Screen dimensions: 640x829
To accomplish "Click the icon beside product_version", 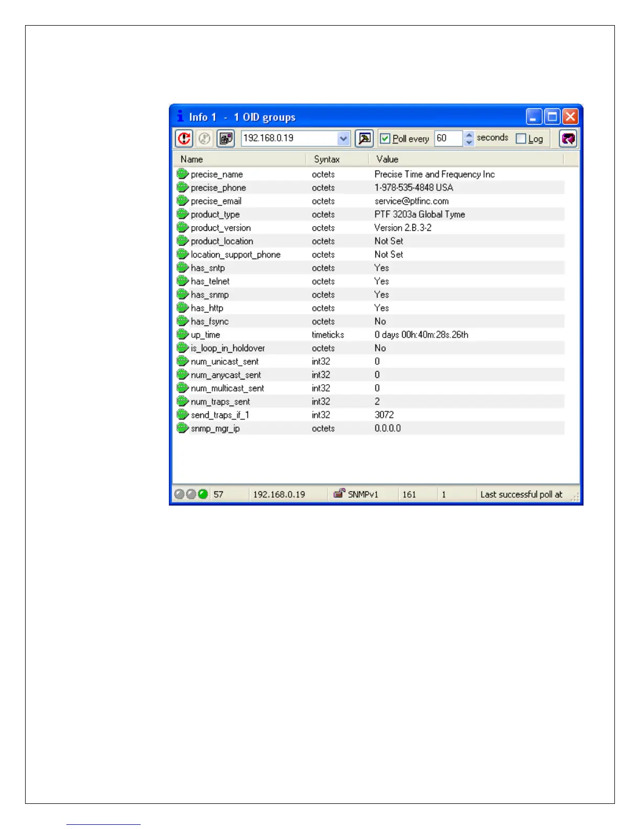I will [x=182, y=227].
